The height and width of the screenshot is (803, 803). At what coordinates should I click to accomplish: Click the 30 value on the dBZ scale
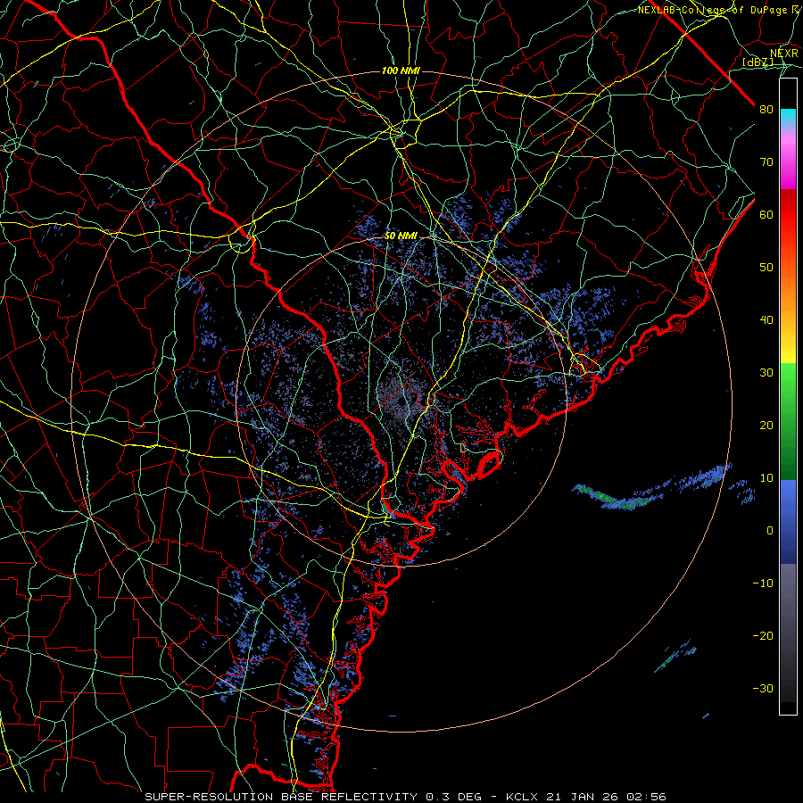point(766,372)
